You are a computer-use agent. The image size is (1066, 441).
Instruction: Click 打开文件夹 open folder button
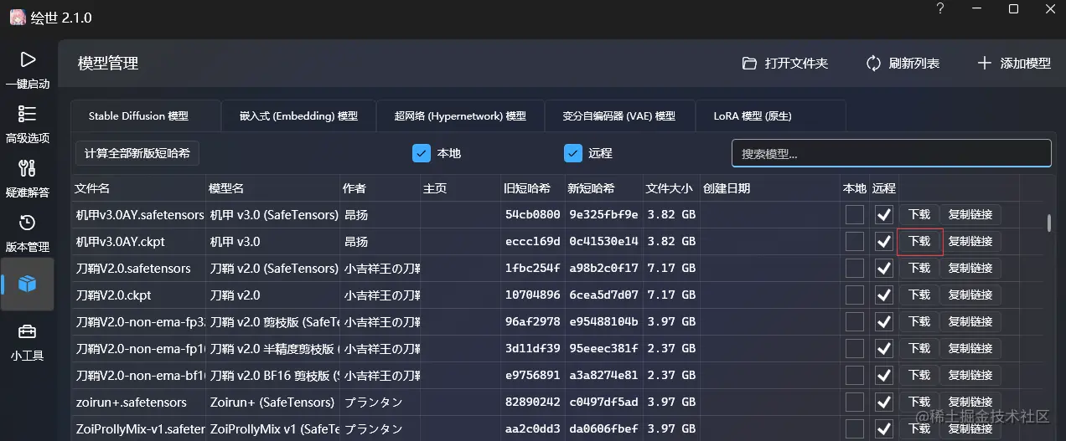(785, 64)
